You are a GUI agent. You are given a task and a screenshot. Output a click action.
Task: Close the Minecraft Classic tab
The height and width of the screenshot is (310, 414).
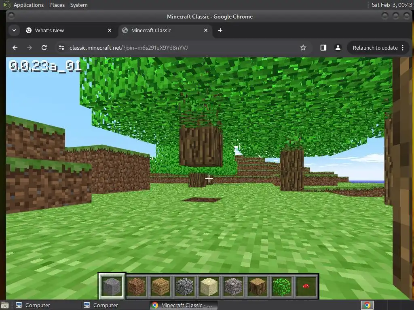[206, 30]
